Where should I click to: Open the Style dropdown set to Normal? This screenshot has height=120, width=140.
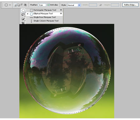74,5
